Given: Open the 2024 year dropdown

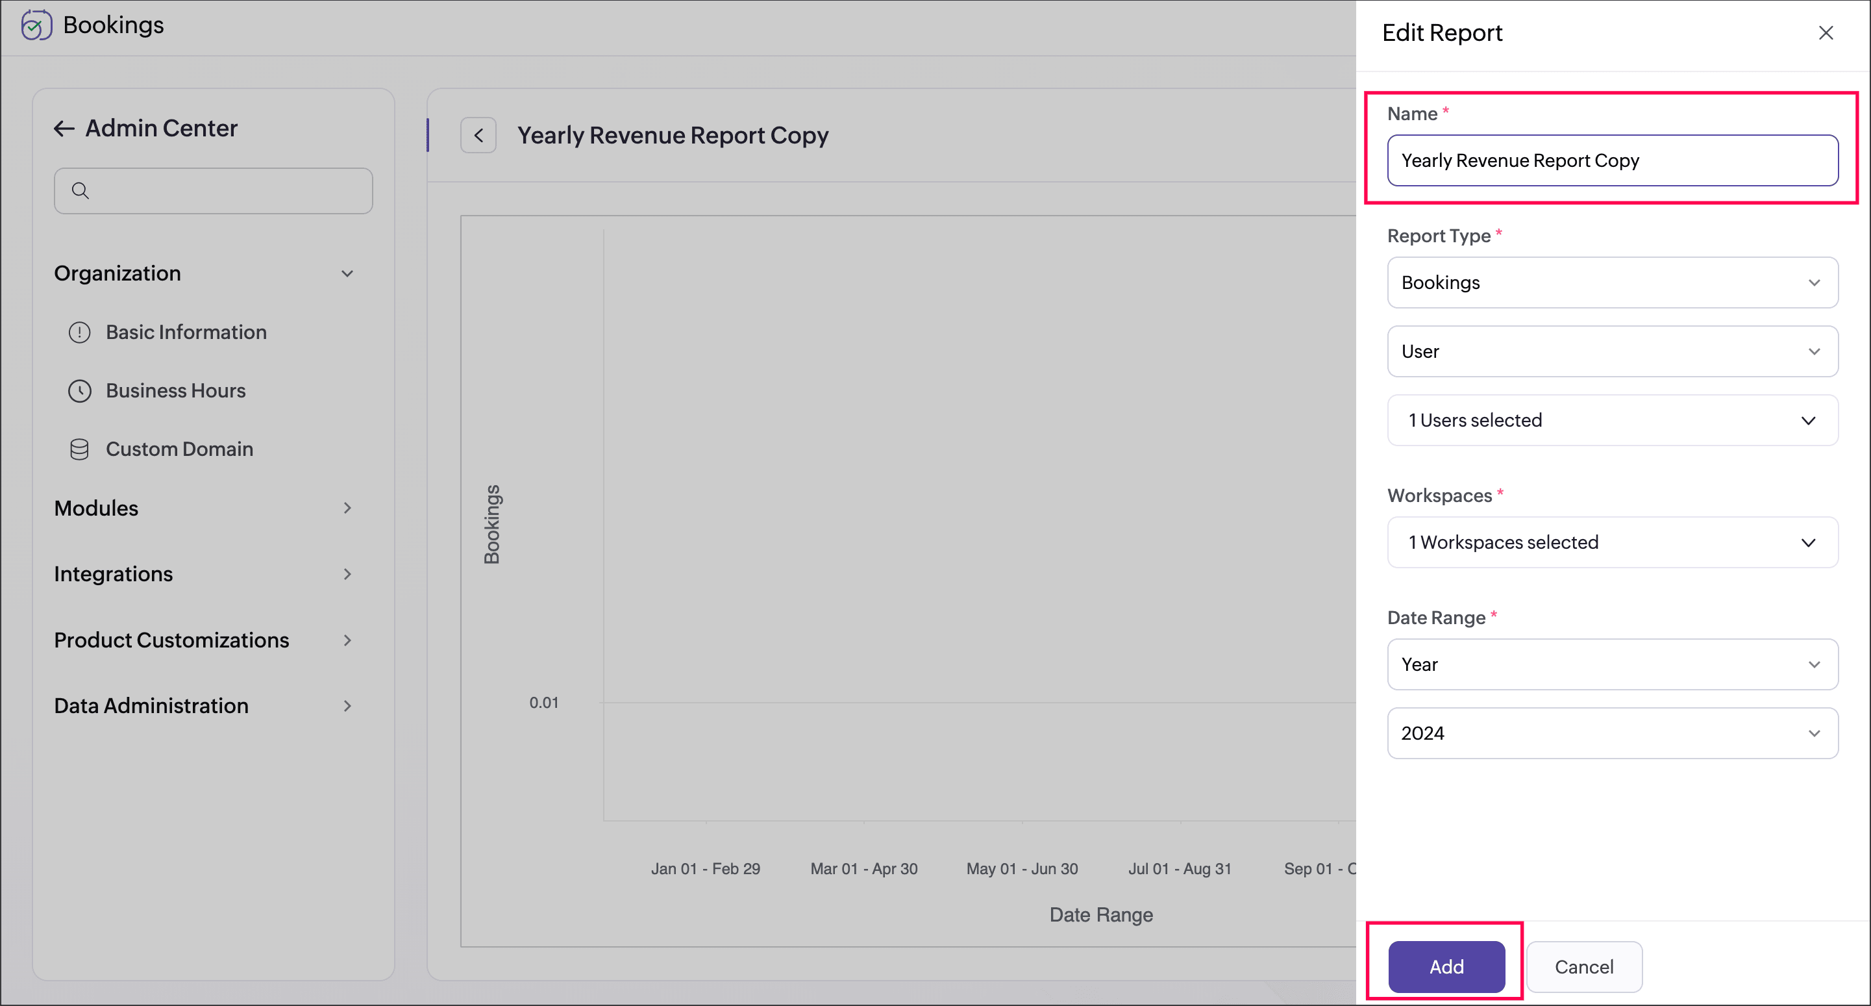Looking at the screenshot, I should [x=1613, y=734].
